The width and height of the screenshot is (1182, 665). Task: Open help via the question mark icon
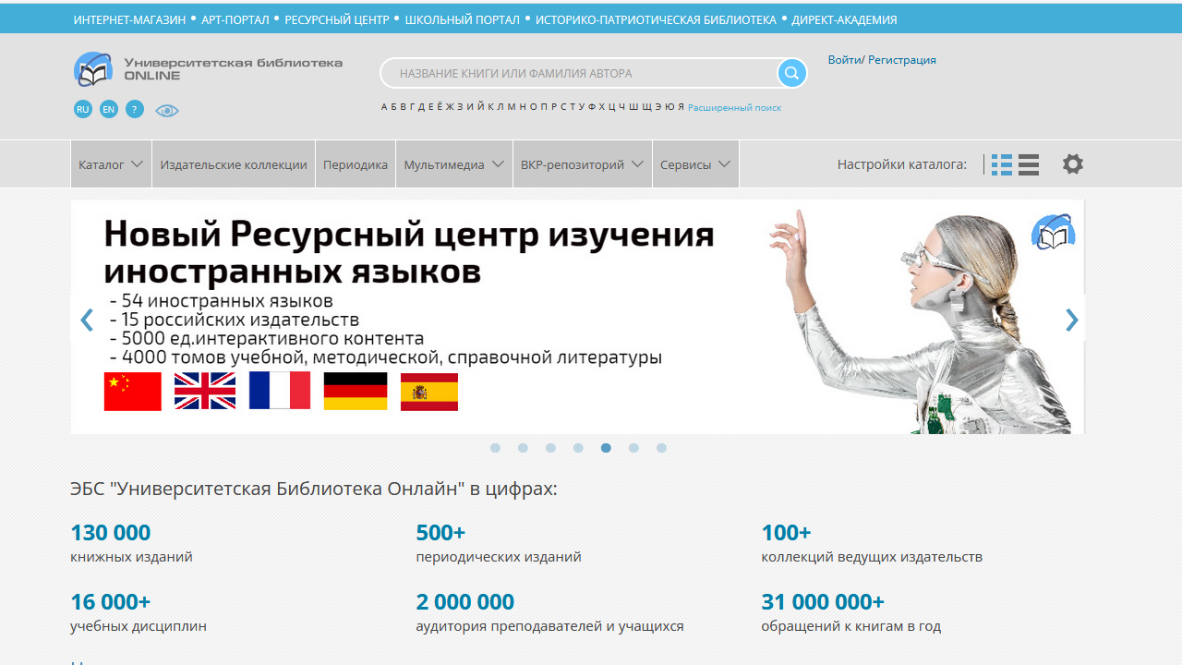(x=134, y=109)
